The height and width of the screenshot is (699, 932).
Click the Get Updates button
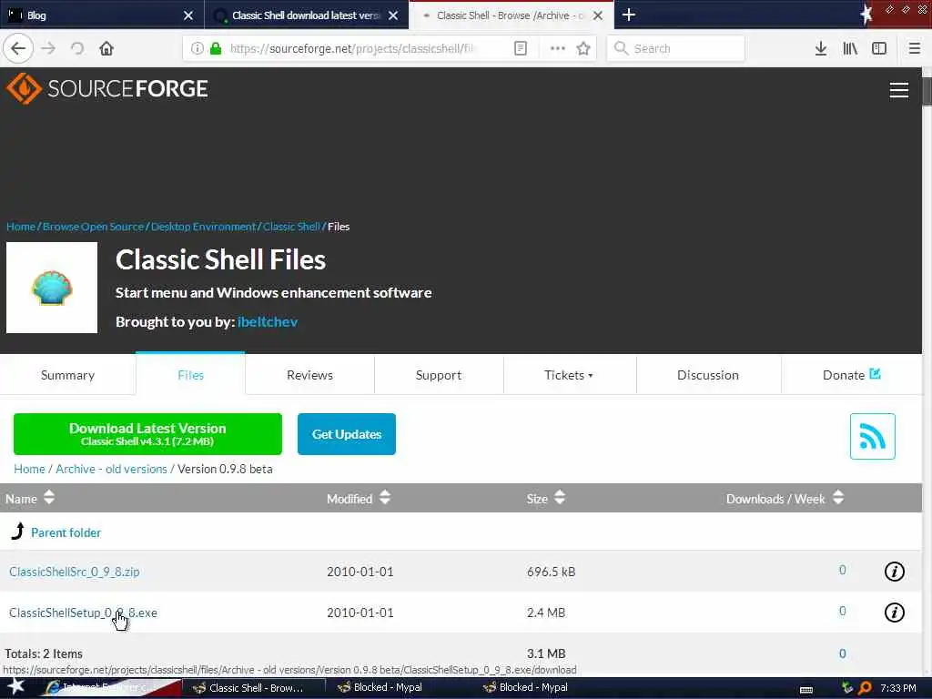[347, 434]
